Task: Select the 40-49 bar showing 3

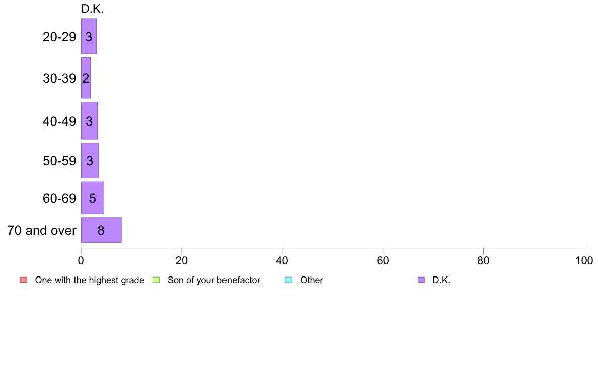Action: click(x=89, y=121)
